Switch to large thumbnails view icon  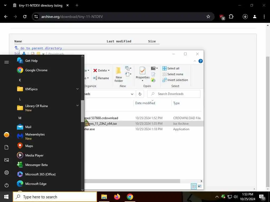(x=200, y=186)
